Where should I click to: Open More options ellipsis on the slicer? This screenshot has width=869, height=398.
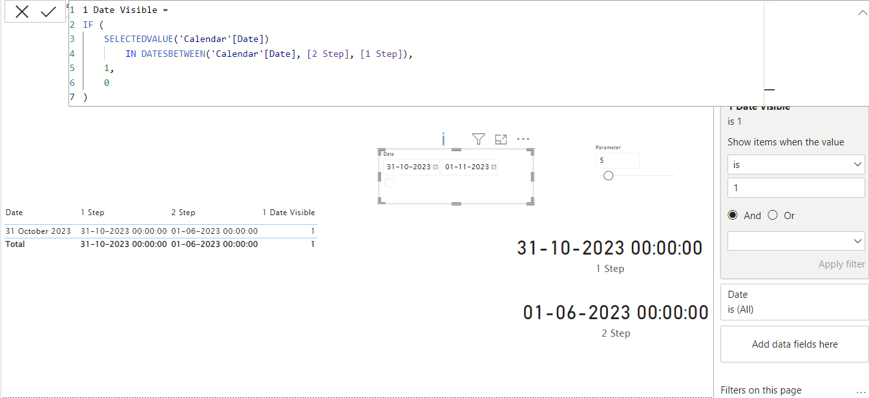coord(523,139)
